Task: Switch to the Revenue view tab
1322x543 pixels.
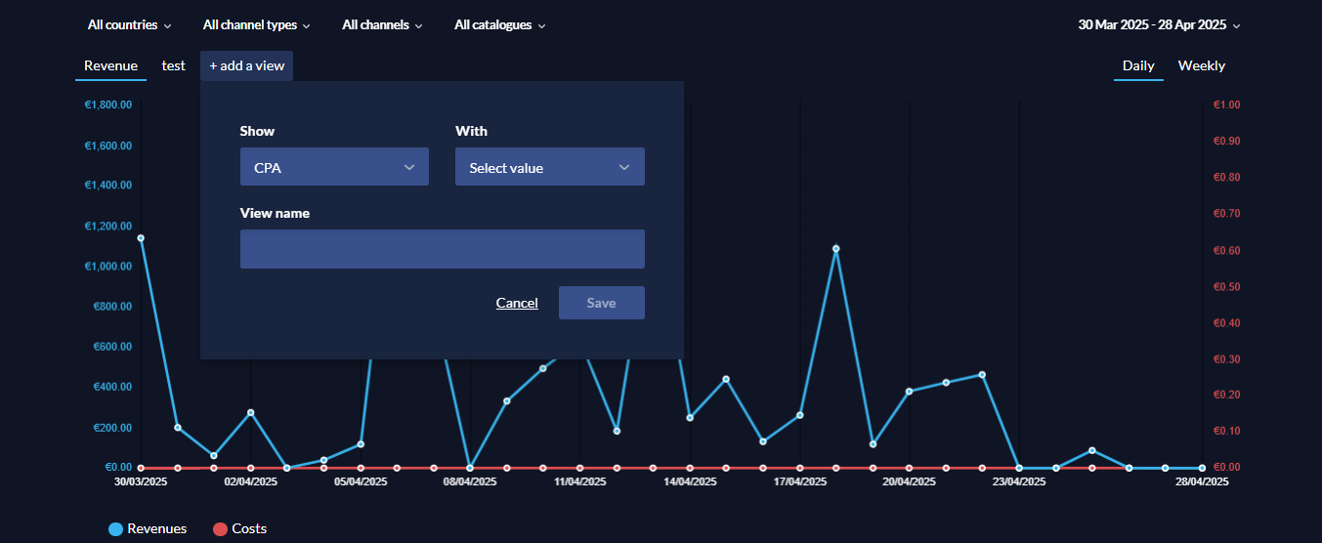Action: 110,66
